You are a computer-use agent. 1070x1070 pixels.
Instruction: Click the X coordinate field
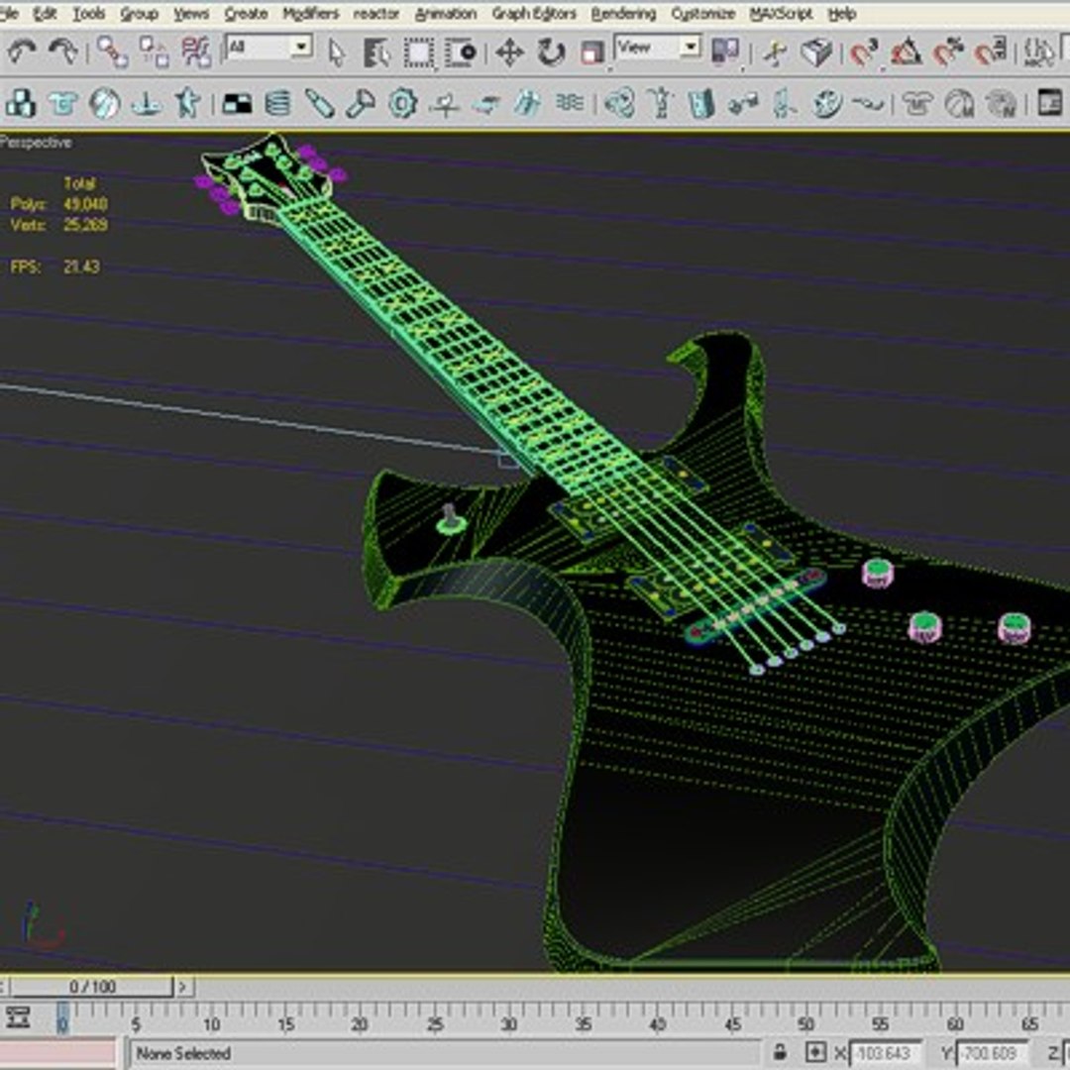(885, 1053)
